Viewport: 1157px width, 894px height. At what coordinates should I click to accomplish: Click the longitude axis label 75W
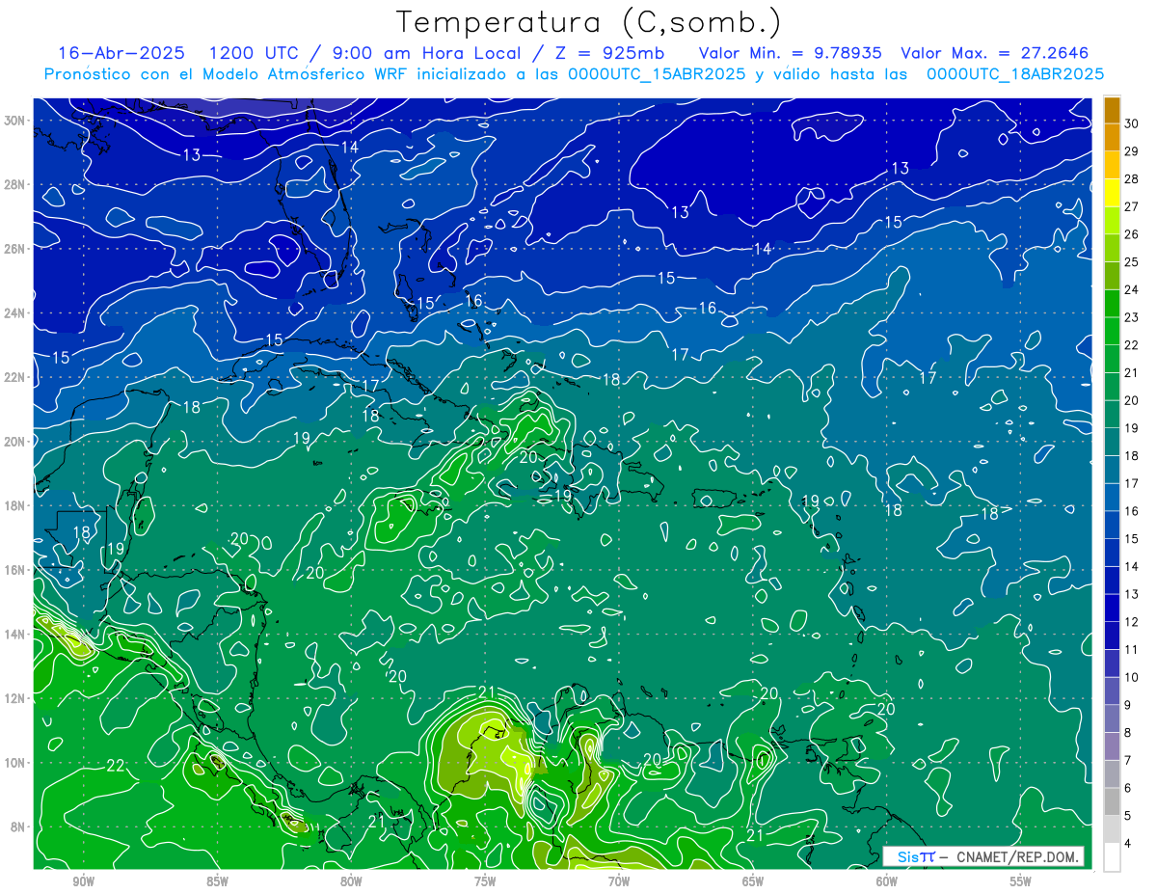tap(485, 881)
